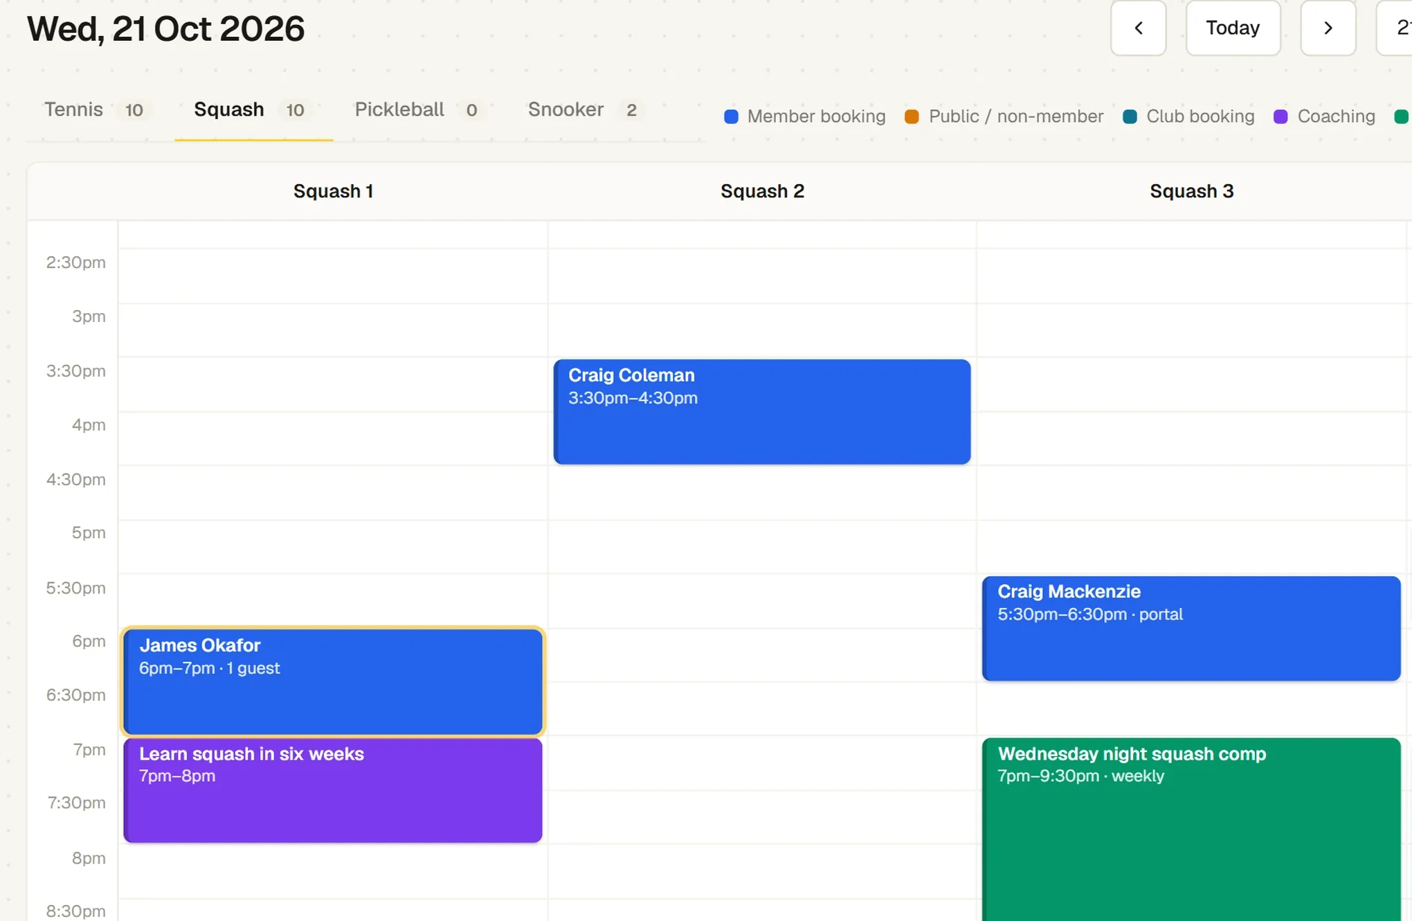Screen dimensions: 1412x921
Task: Click the Squash 2 column header
Action: 762,191
